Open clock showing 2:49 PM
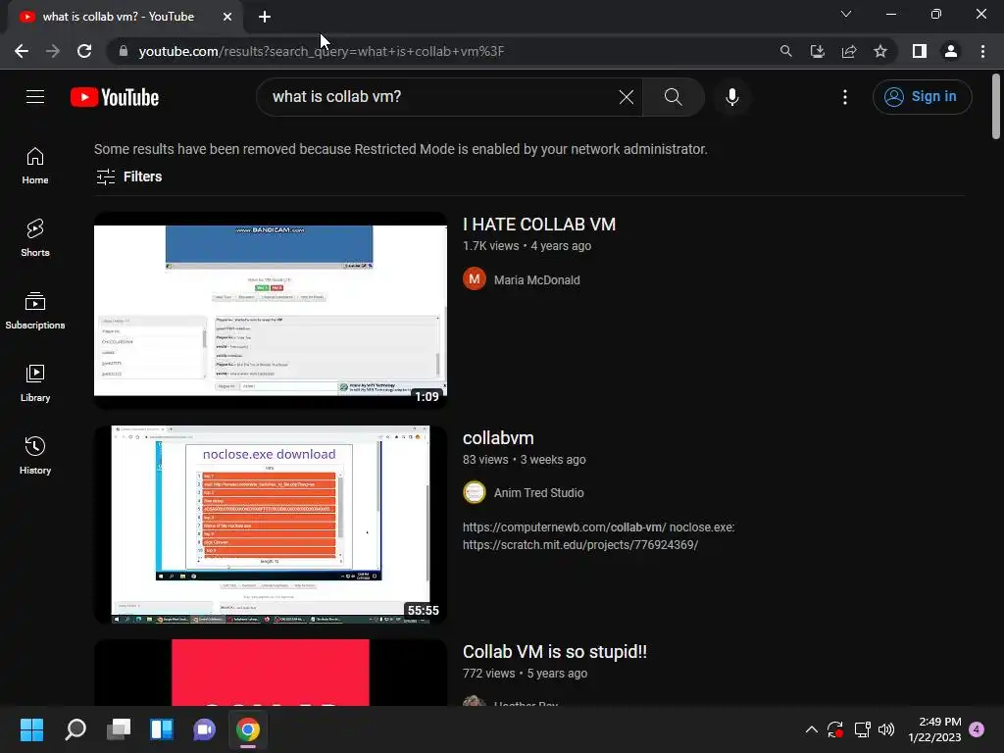The height and width of the screenshot is (753, 1004). (x=934, y=729)
